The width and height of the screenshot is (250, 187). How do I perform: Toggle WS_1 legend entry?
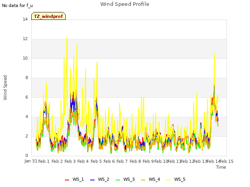[x=74, y=179]
